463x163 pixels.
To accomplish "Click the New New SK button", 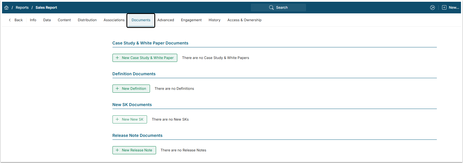I will (x=130, y=119).
